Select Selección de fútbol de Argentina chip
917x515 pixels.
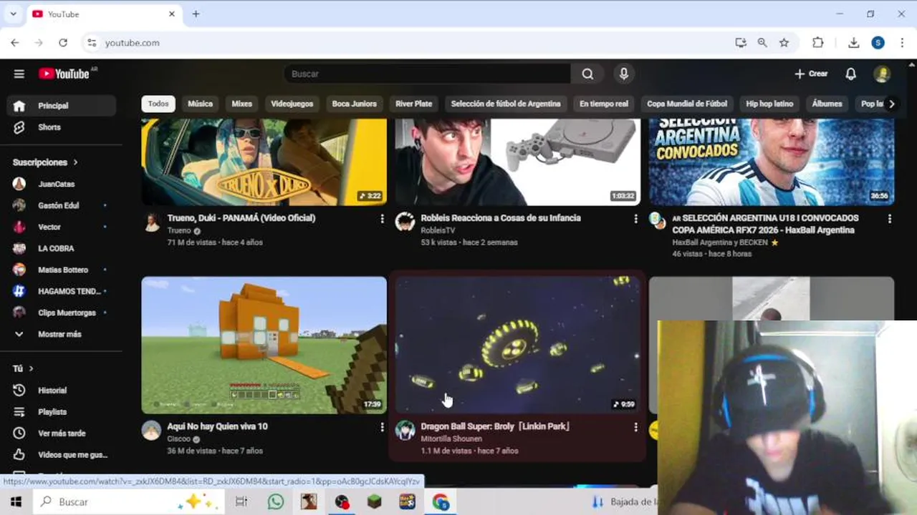coord(506,104)
